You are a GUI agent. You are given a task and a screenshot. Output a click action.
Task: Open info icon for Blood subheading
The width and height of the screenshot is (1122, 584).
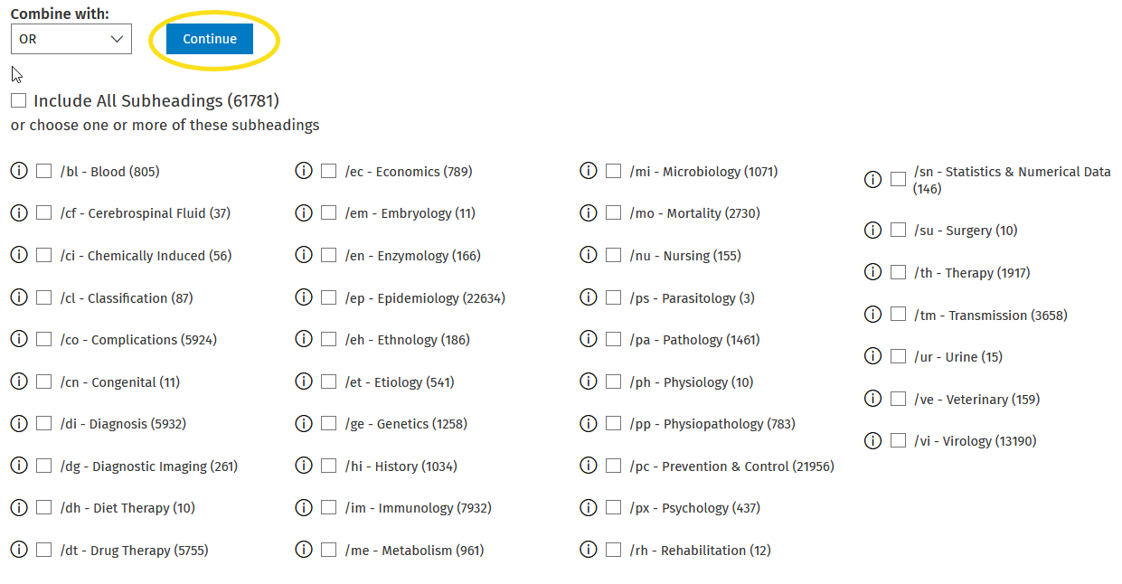coord(19,171)
